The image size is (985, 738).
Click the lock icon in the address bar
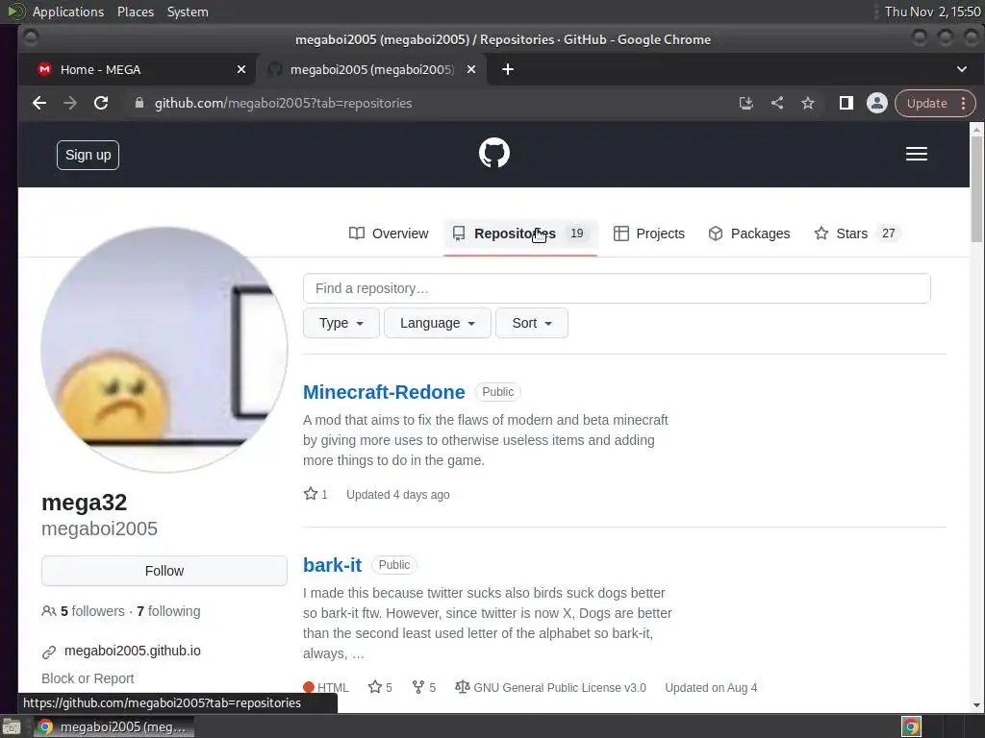[139, 103]
